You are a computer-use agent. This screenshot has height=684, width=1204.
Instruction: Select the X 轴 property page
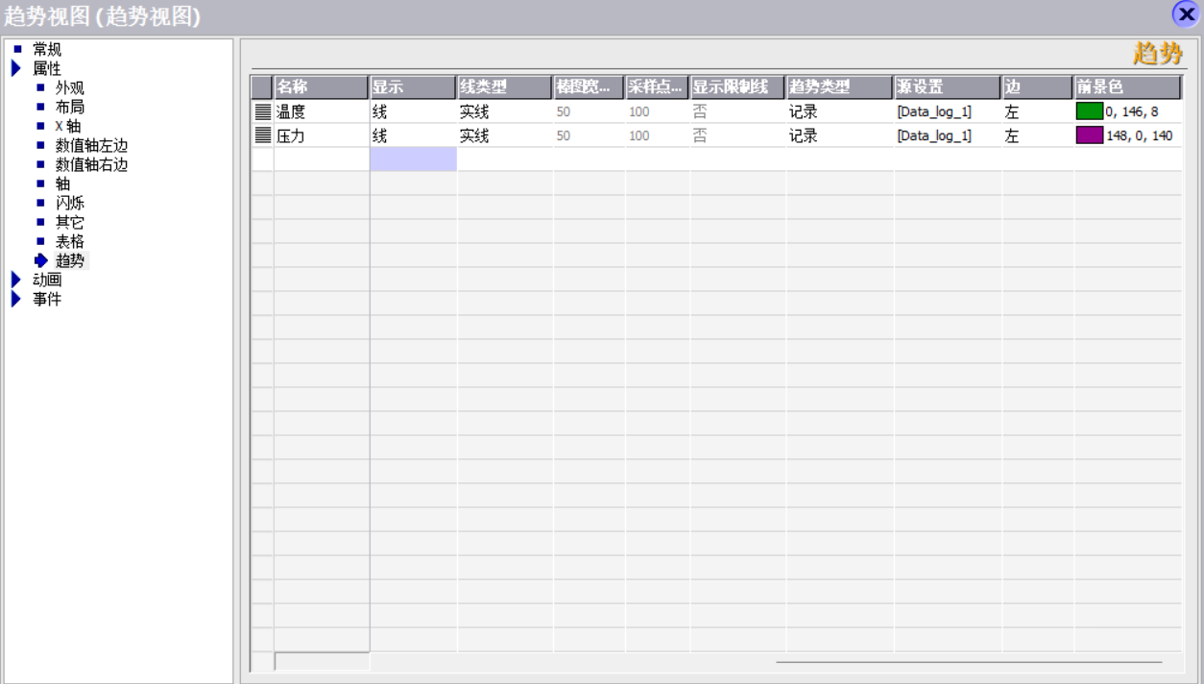point(68,126)
